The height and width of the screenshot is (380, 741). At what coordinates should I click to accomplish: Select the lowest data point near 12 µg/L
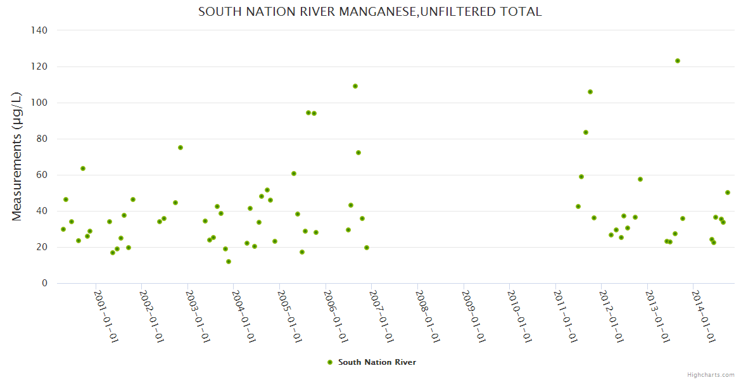[229, 262]
